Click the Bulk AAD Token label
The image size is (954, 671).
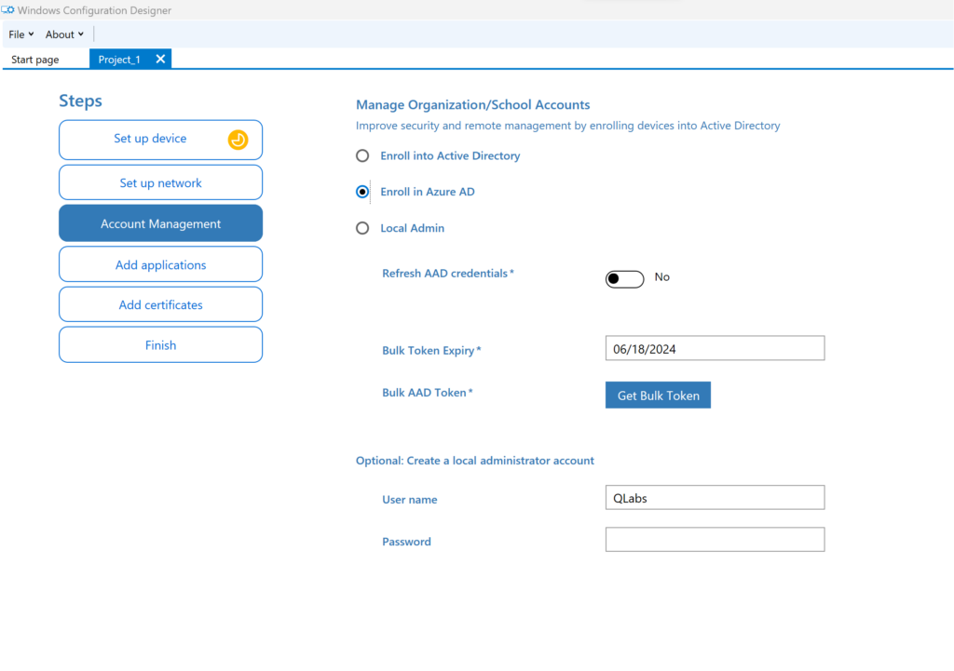(427, 393)
